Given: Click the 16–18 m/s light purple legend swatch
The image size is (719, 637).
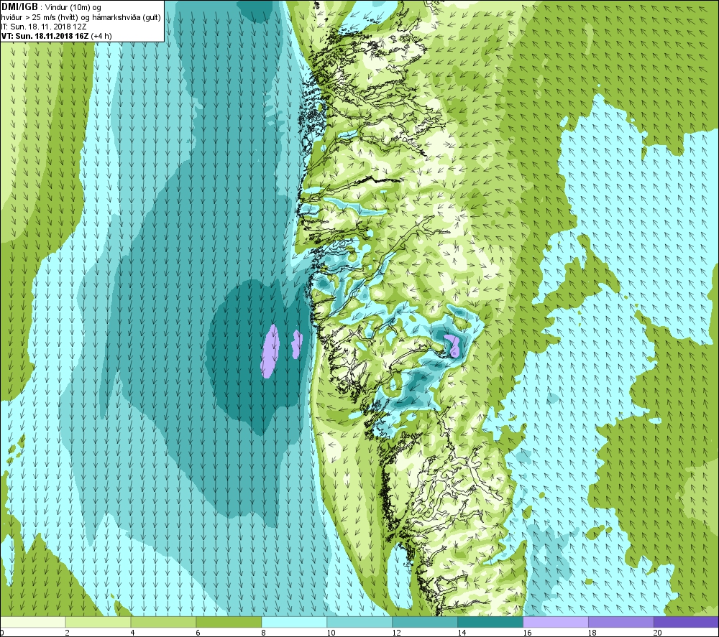Looking at the screenshot, I should [x=555, y=622].
